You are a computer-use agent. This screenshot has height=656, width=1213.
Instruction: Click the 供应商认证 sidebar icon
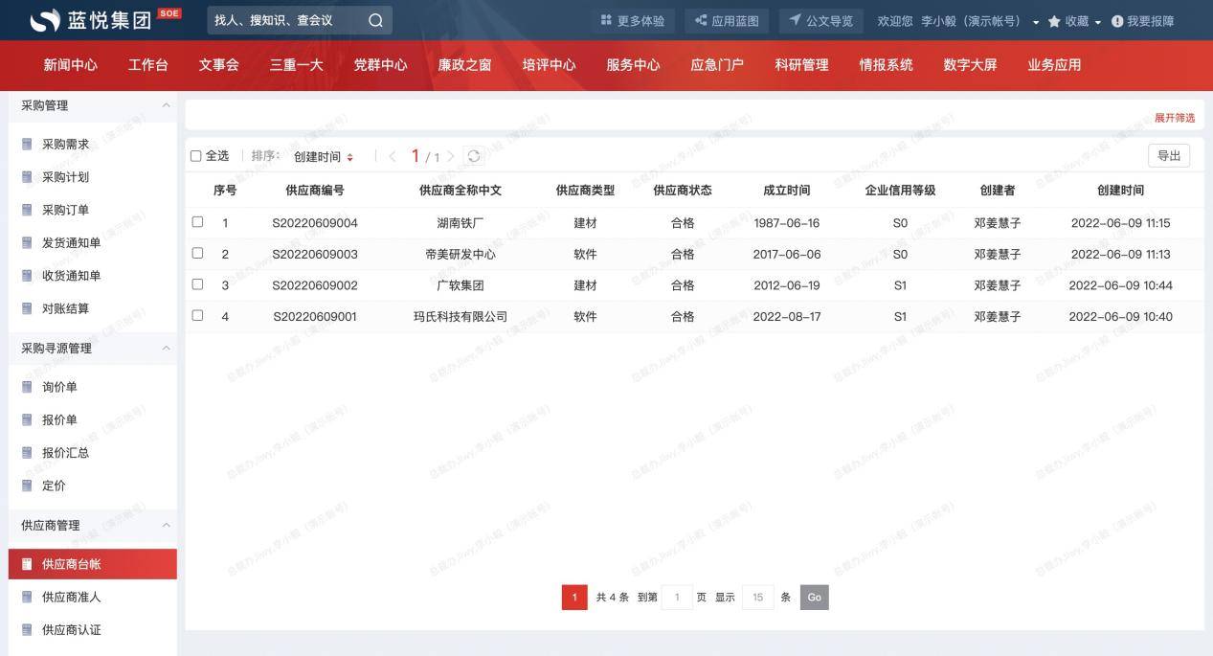point(27,630)
